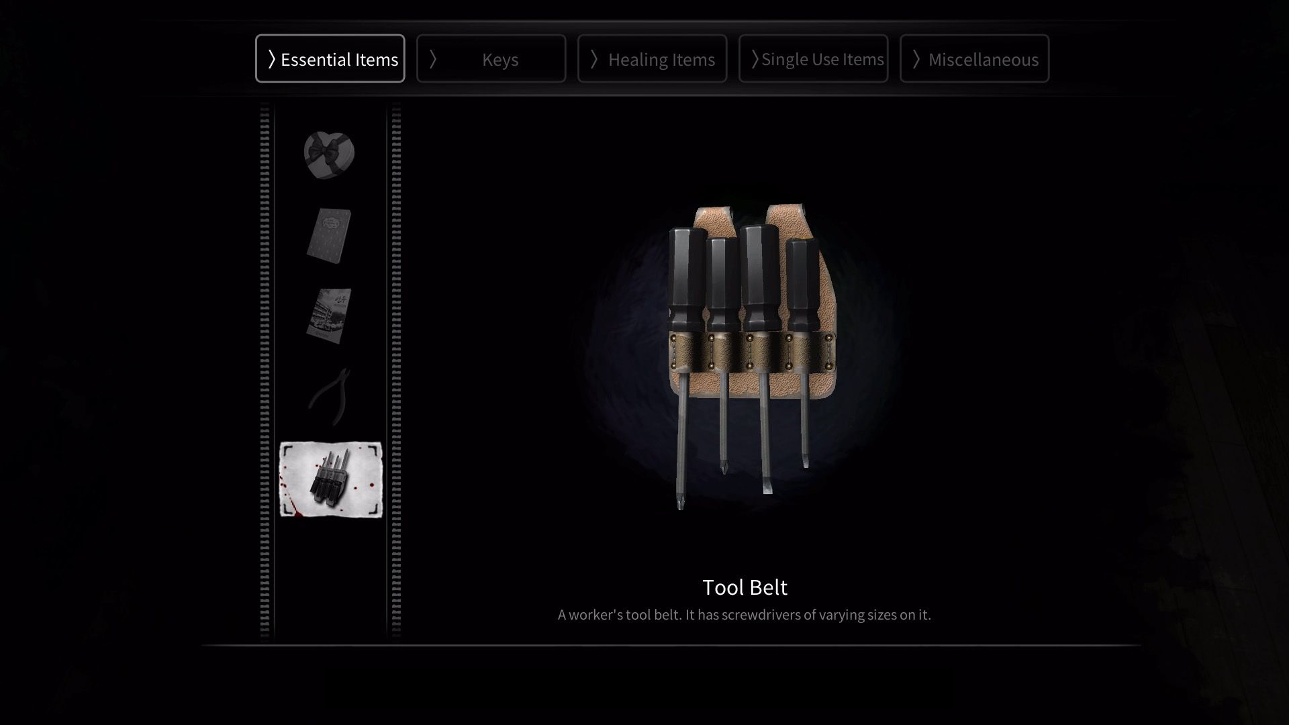Click the chevron on the Healing Items tab
This screenshot has width=1289, height=725.
(x=593, y=59)
